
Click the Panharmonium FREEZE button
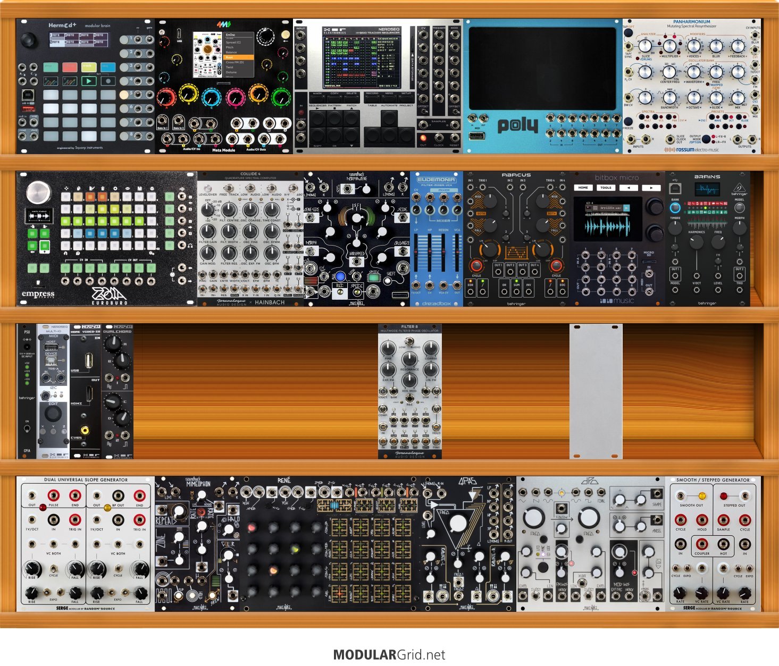[629, 120]
